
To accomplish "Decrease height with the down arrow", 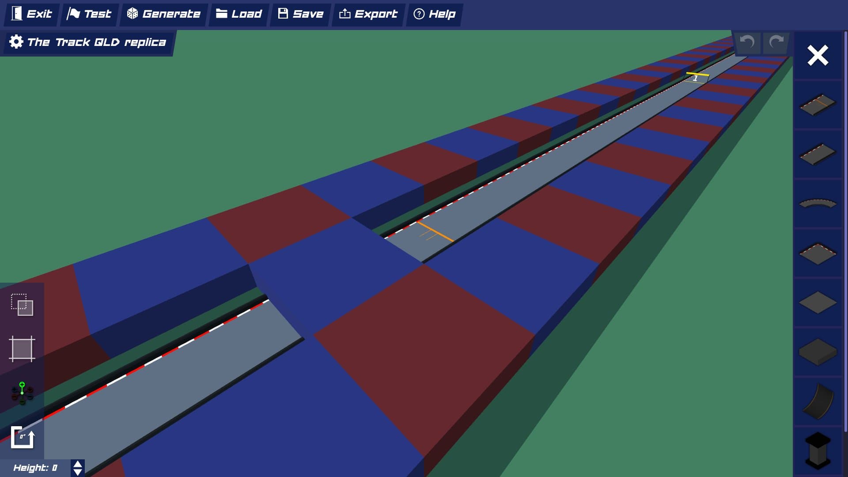I will click(78, 472).
